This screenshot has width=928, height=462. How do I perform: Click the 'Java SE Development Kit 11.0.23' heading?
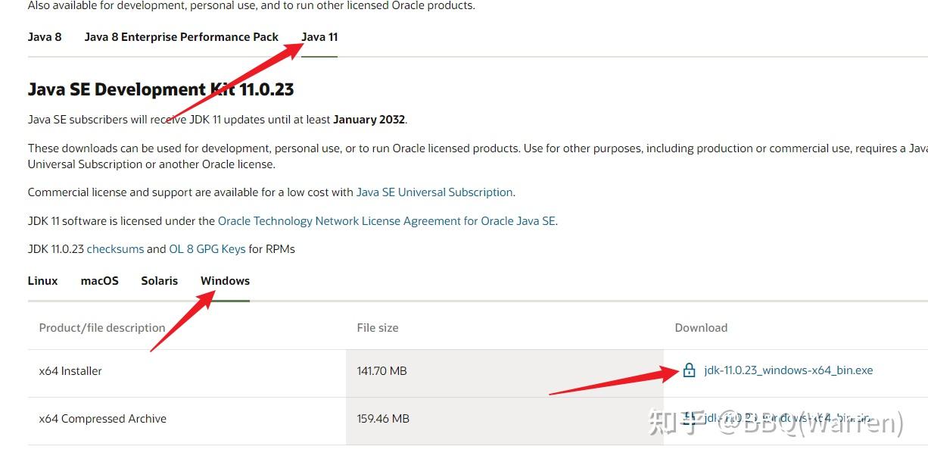160,89
